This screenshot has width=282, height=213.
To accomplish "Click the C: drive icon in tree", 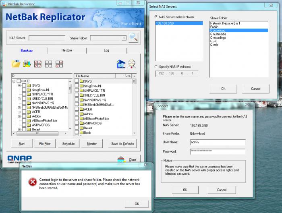I will (x=24, y=81).
